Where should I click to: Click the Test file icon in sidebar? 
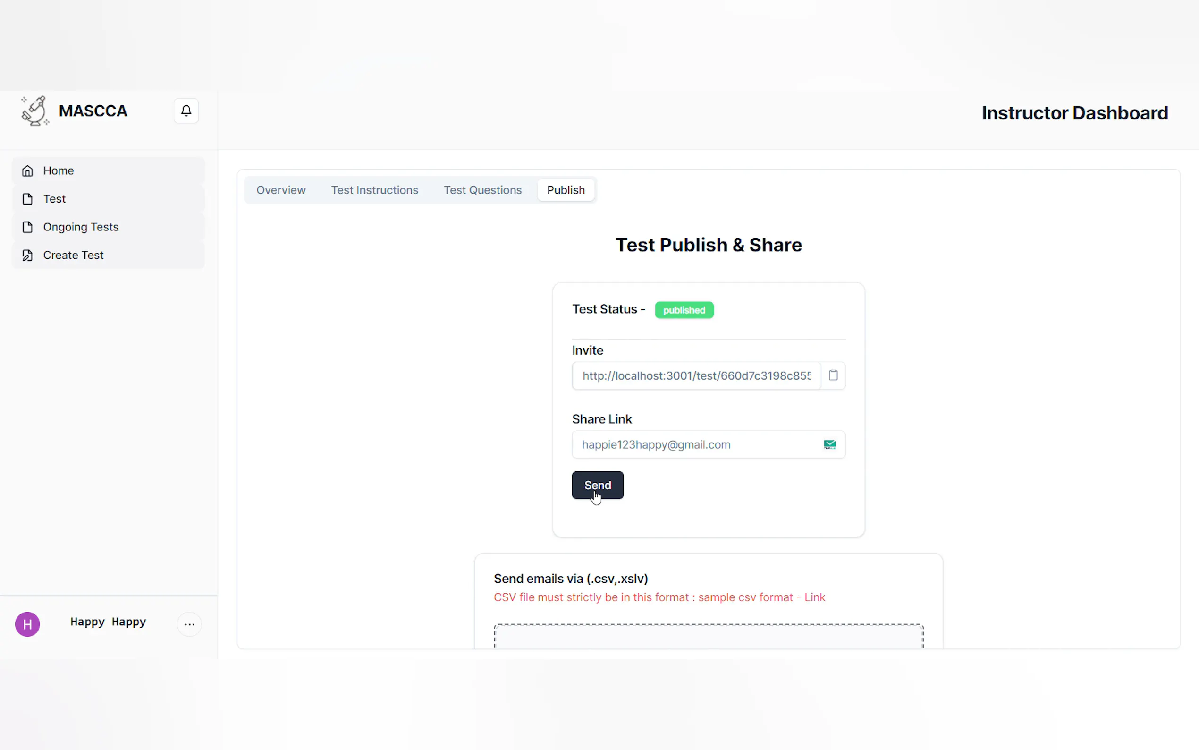(x=28, y=199)
